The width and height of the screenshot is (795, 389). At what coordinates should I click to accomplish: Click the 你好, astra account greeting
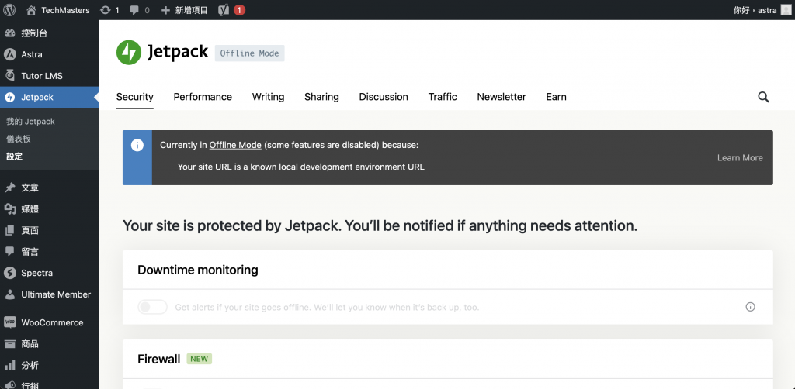[755, 10]
